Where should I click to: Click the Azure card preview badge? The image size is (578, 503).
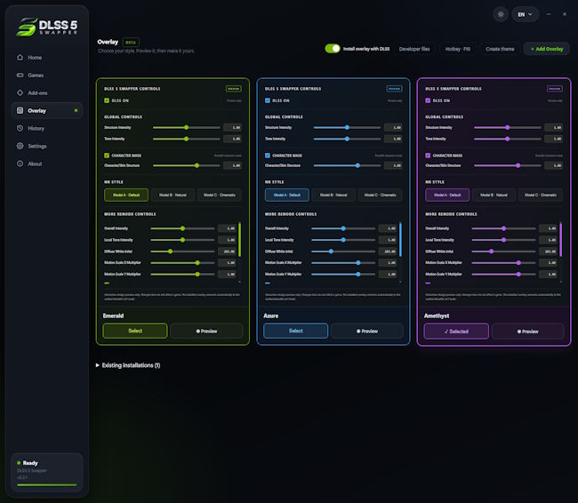click(394, 89)
